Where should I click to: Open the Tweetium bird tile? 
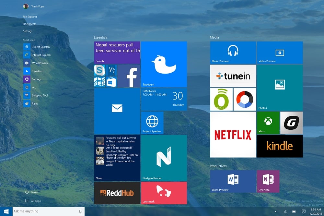(164, 64)
